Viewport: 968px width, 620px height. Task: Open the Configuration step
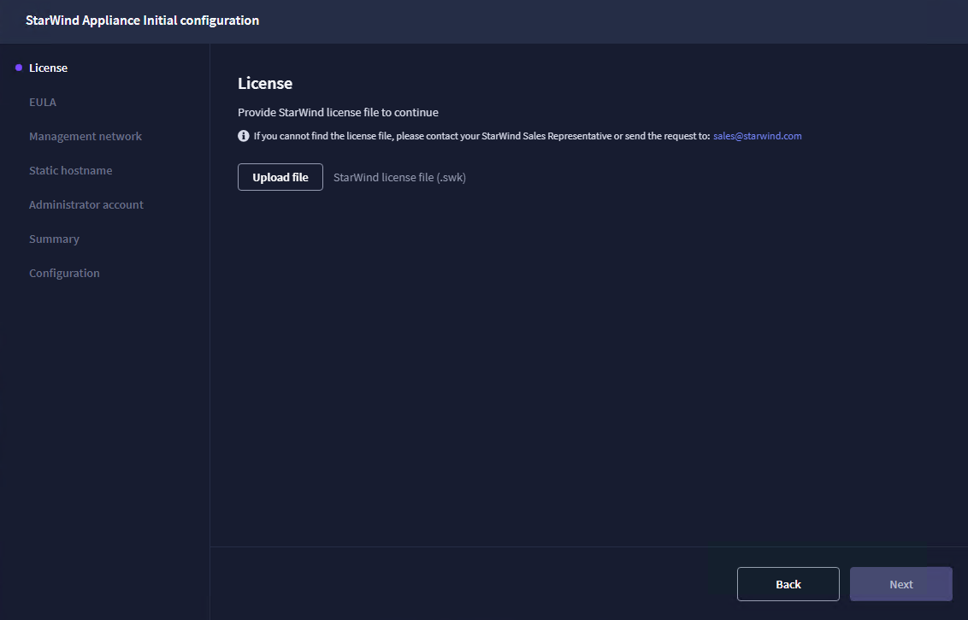pos(64,273)
